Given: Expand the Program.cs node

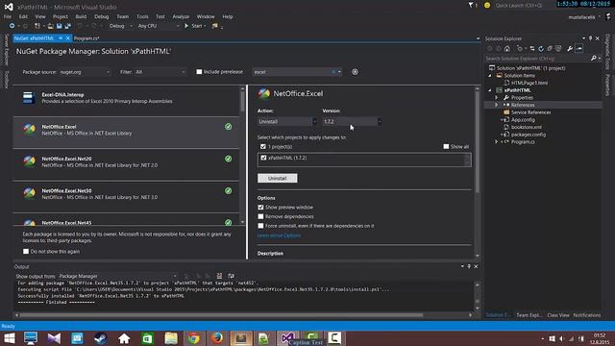Looking at the screenshot, I should (x=497, y=142).
